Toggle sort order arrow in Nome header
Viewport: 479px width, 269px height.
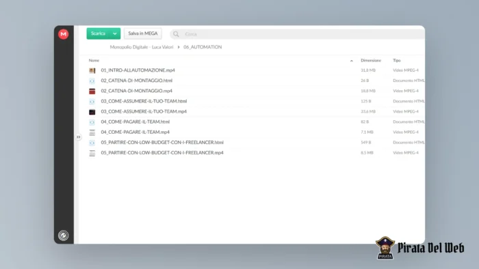click(352, 61)
